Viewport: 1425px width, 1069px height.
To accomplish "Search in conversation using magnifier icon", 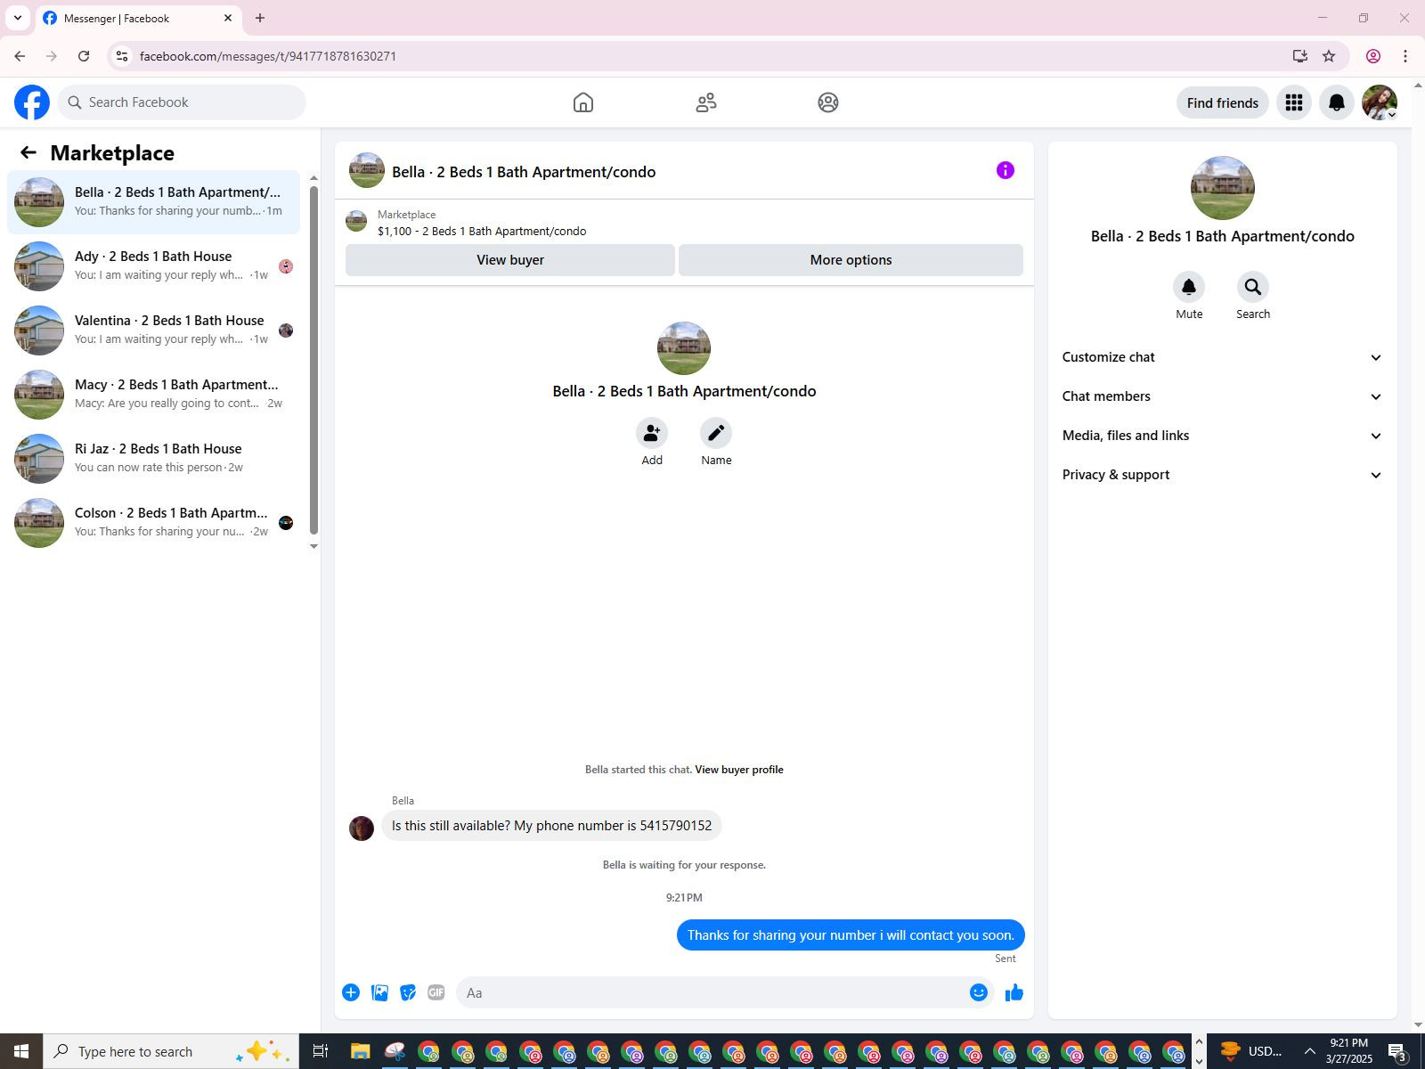I will (1253, 287).
